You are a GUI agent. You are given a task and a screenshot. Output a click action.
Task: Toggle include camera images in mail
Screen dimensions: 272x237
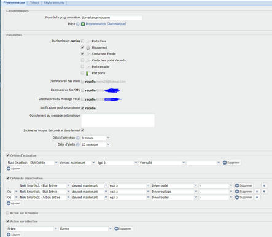[82, 130]
